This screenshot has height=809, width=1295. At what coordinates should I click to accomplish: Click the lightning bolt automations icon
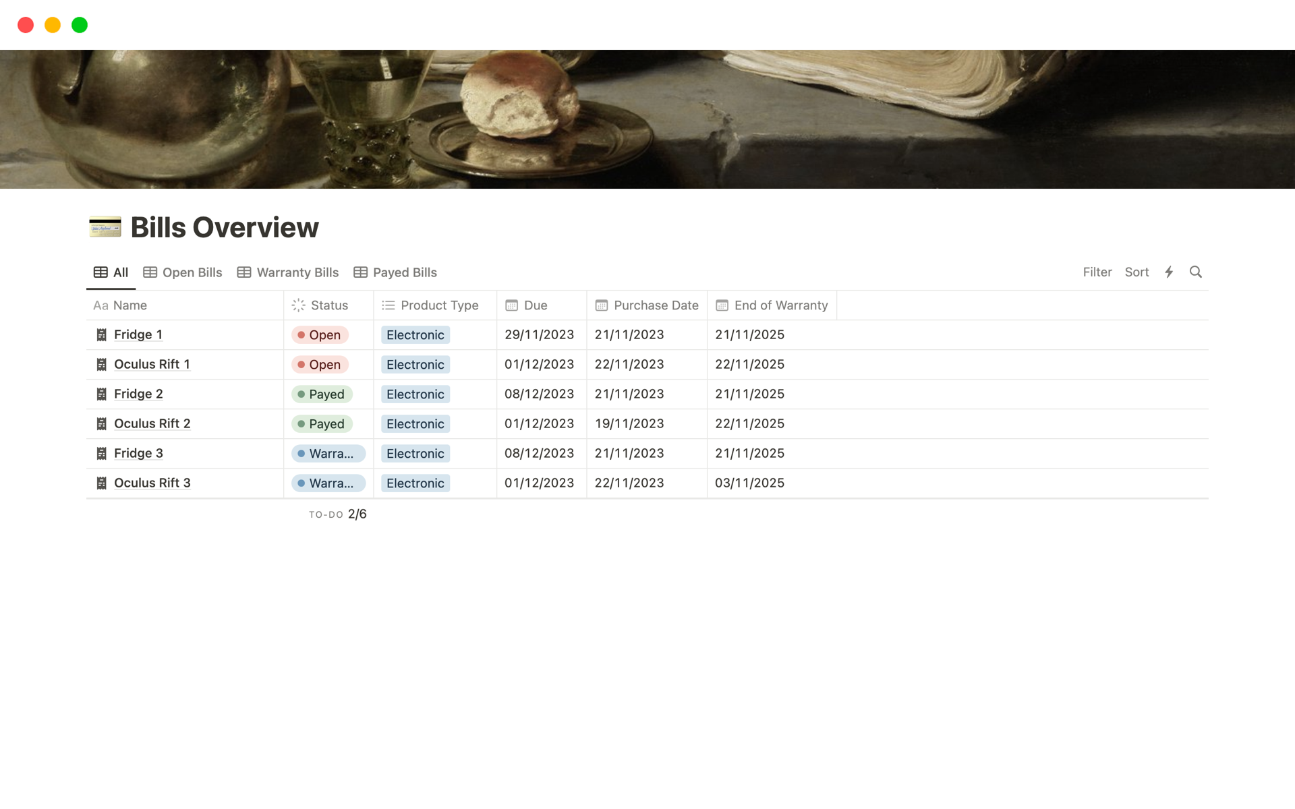(1169, 272)
